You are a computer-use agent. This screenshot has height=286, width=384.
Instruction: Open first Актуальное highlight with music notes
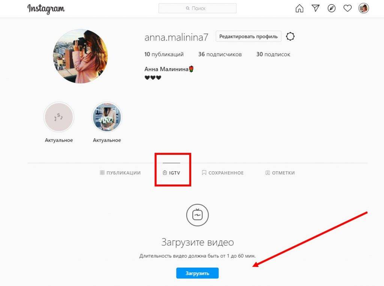tap(59, 117)
